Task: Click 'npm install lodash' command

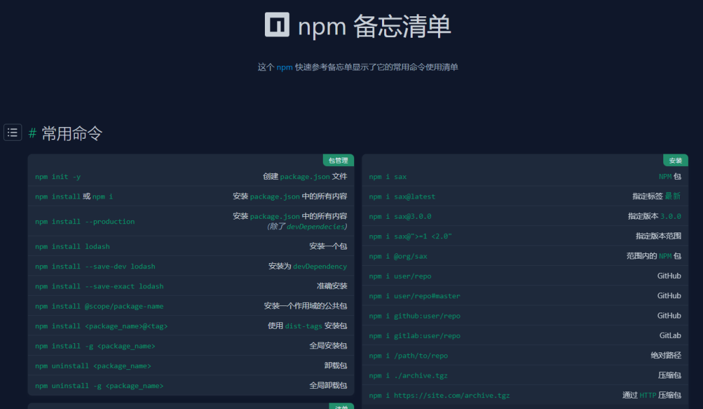Action: pyautogui.click(x=72, y=247)
